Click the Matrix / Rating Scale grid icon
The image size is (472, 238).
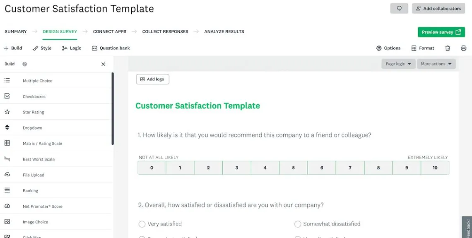[x=7, y=143]
